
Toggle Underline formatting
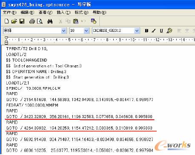click(x=161, y=31)
